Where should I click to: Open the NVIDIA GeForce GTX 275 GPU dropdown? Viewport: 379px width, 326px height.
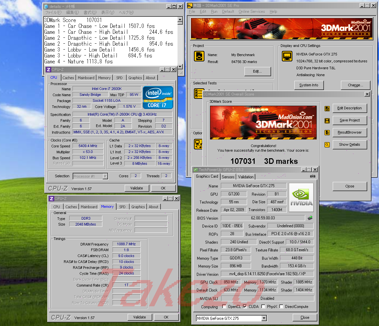click(264, 318)
